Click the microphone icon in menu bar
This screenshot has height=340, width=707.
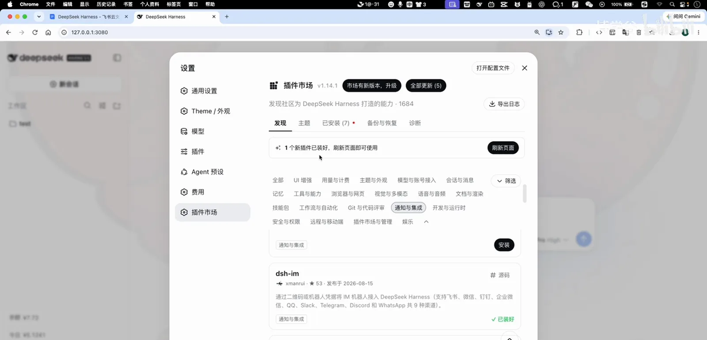400,4
